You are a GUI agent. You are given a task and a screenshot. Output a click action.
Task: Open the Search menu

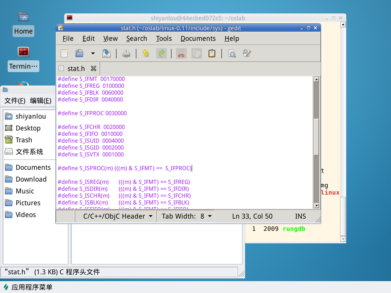[137, 39]
